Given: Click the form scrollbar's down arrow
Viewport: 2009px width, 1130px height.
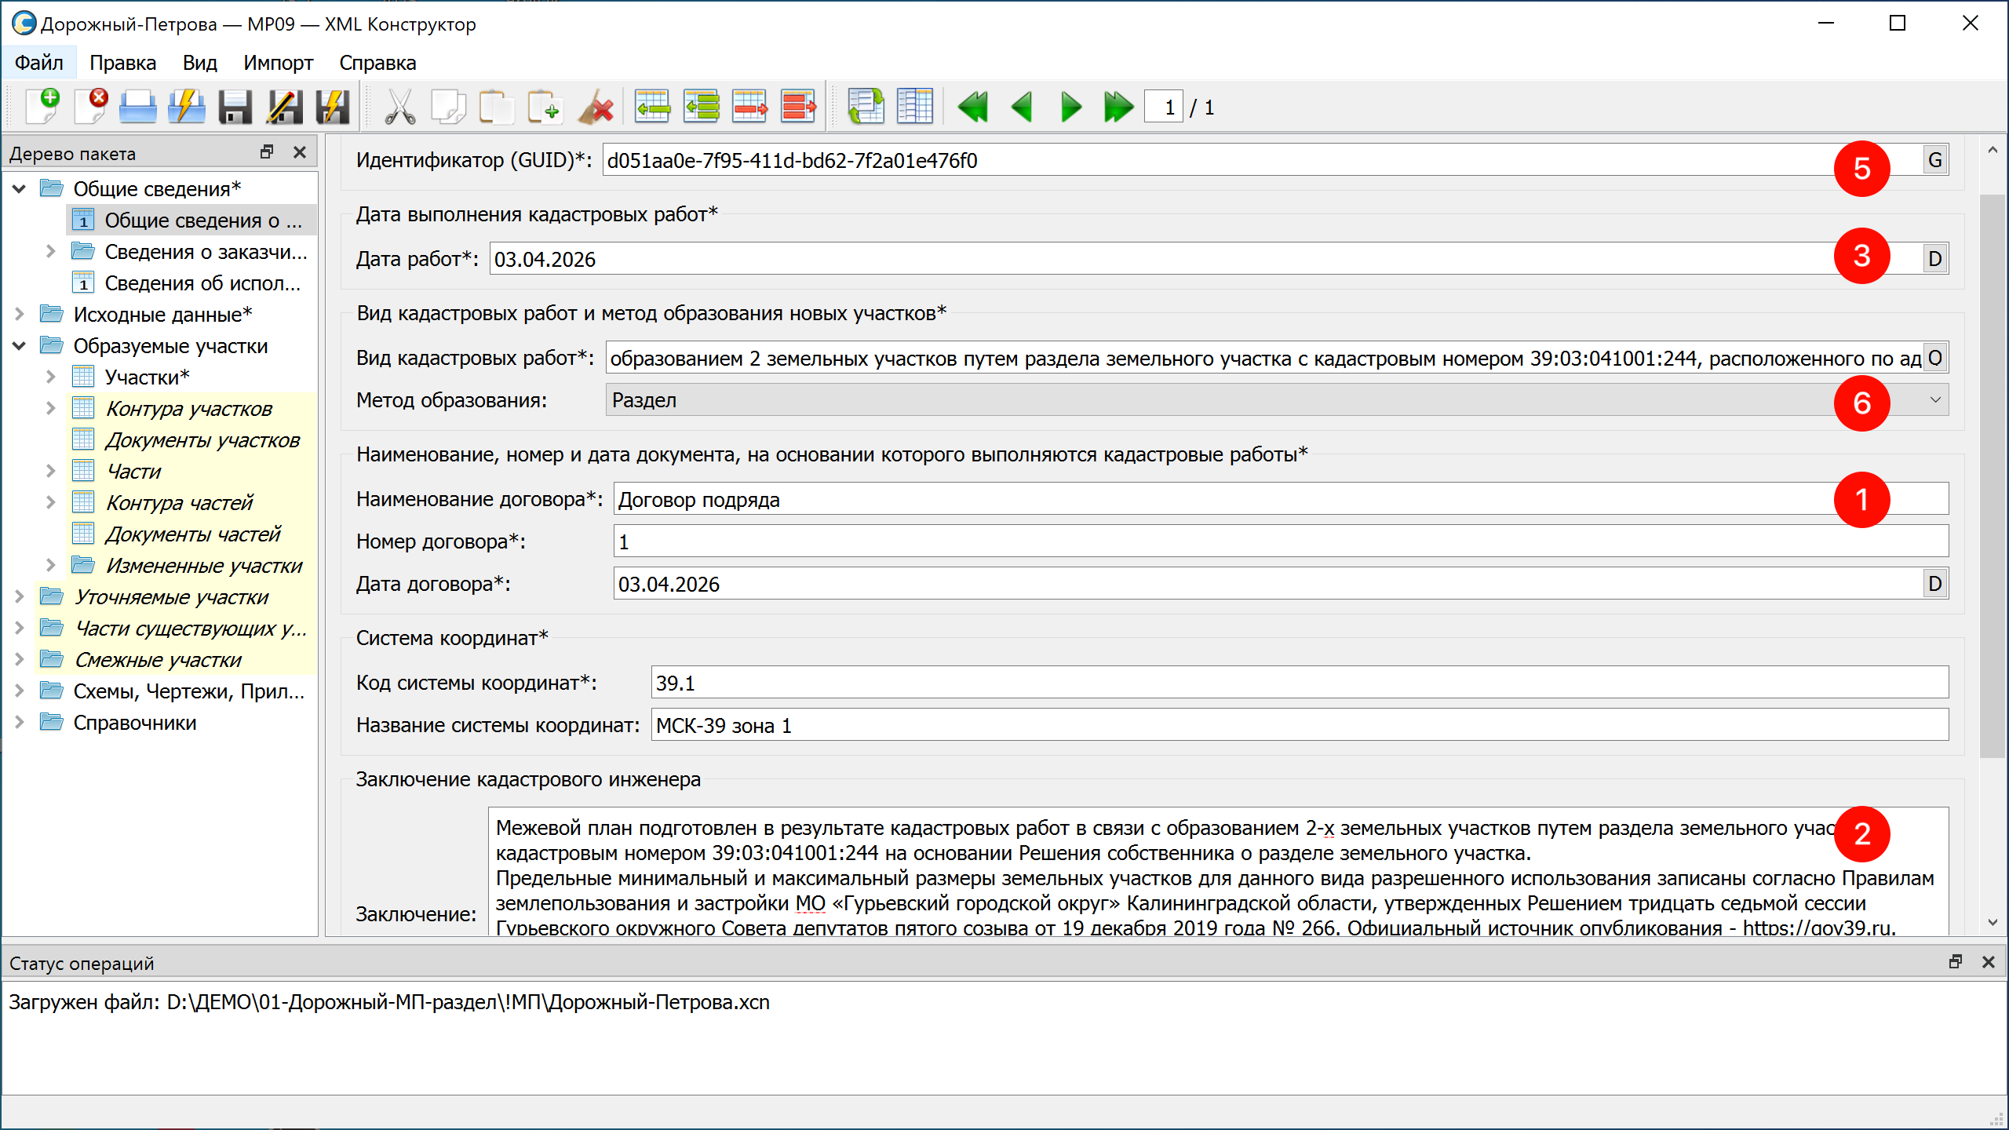Looking at the screenshot, I should coord(1993,923).
